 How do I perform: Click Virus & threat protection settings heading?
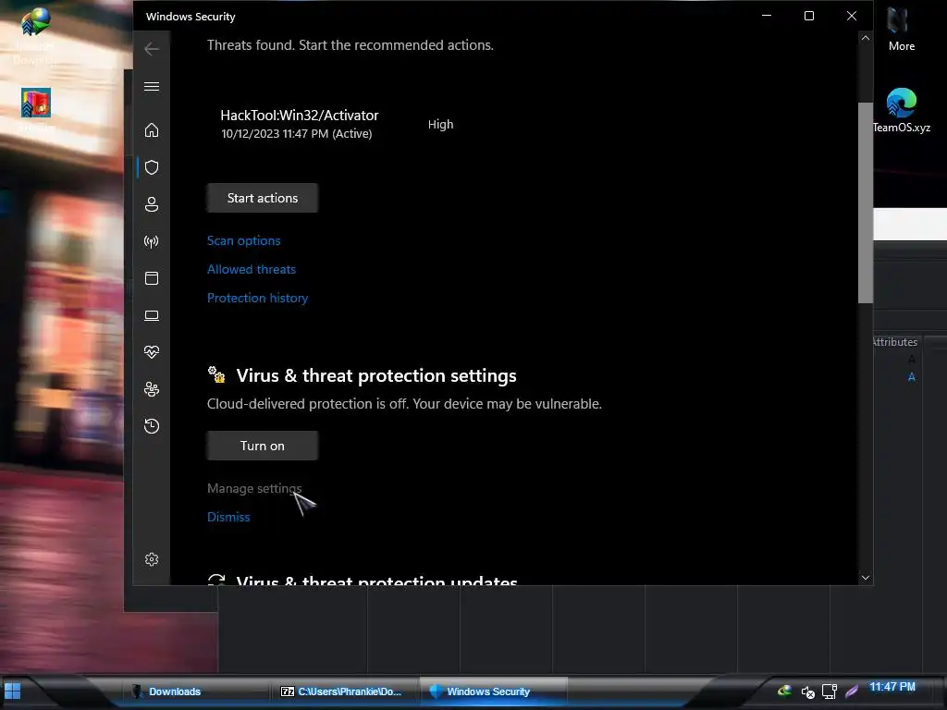point(376,375)
